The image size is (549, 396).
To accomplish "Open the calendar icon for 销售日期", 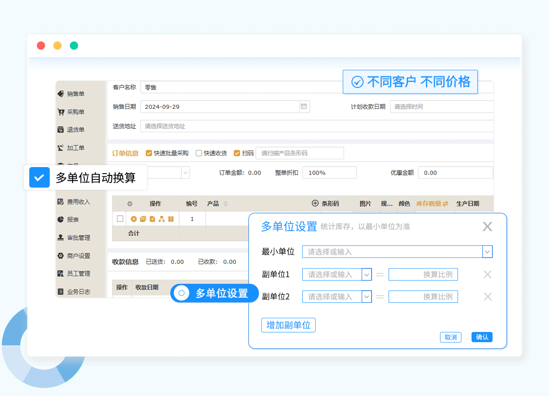I will click(x=304, y=107).
